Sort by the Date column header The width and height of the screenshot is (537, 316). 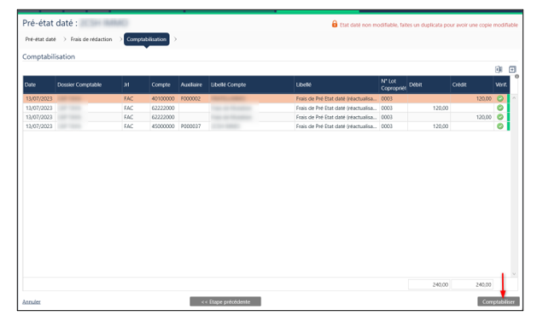pyautogui.click(x=39, y=85)
